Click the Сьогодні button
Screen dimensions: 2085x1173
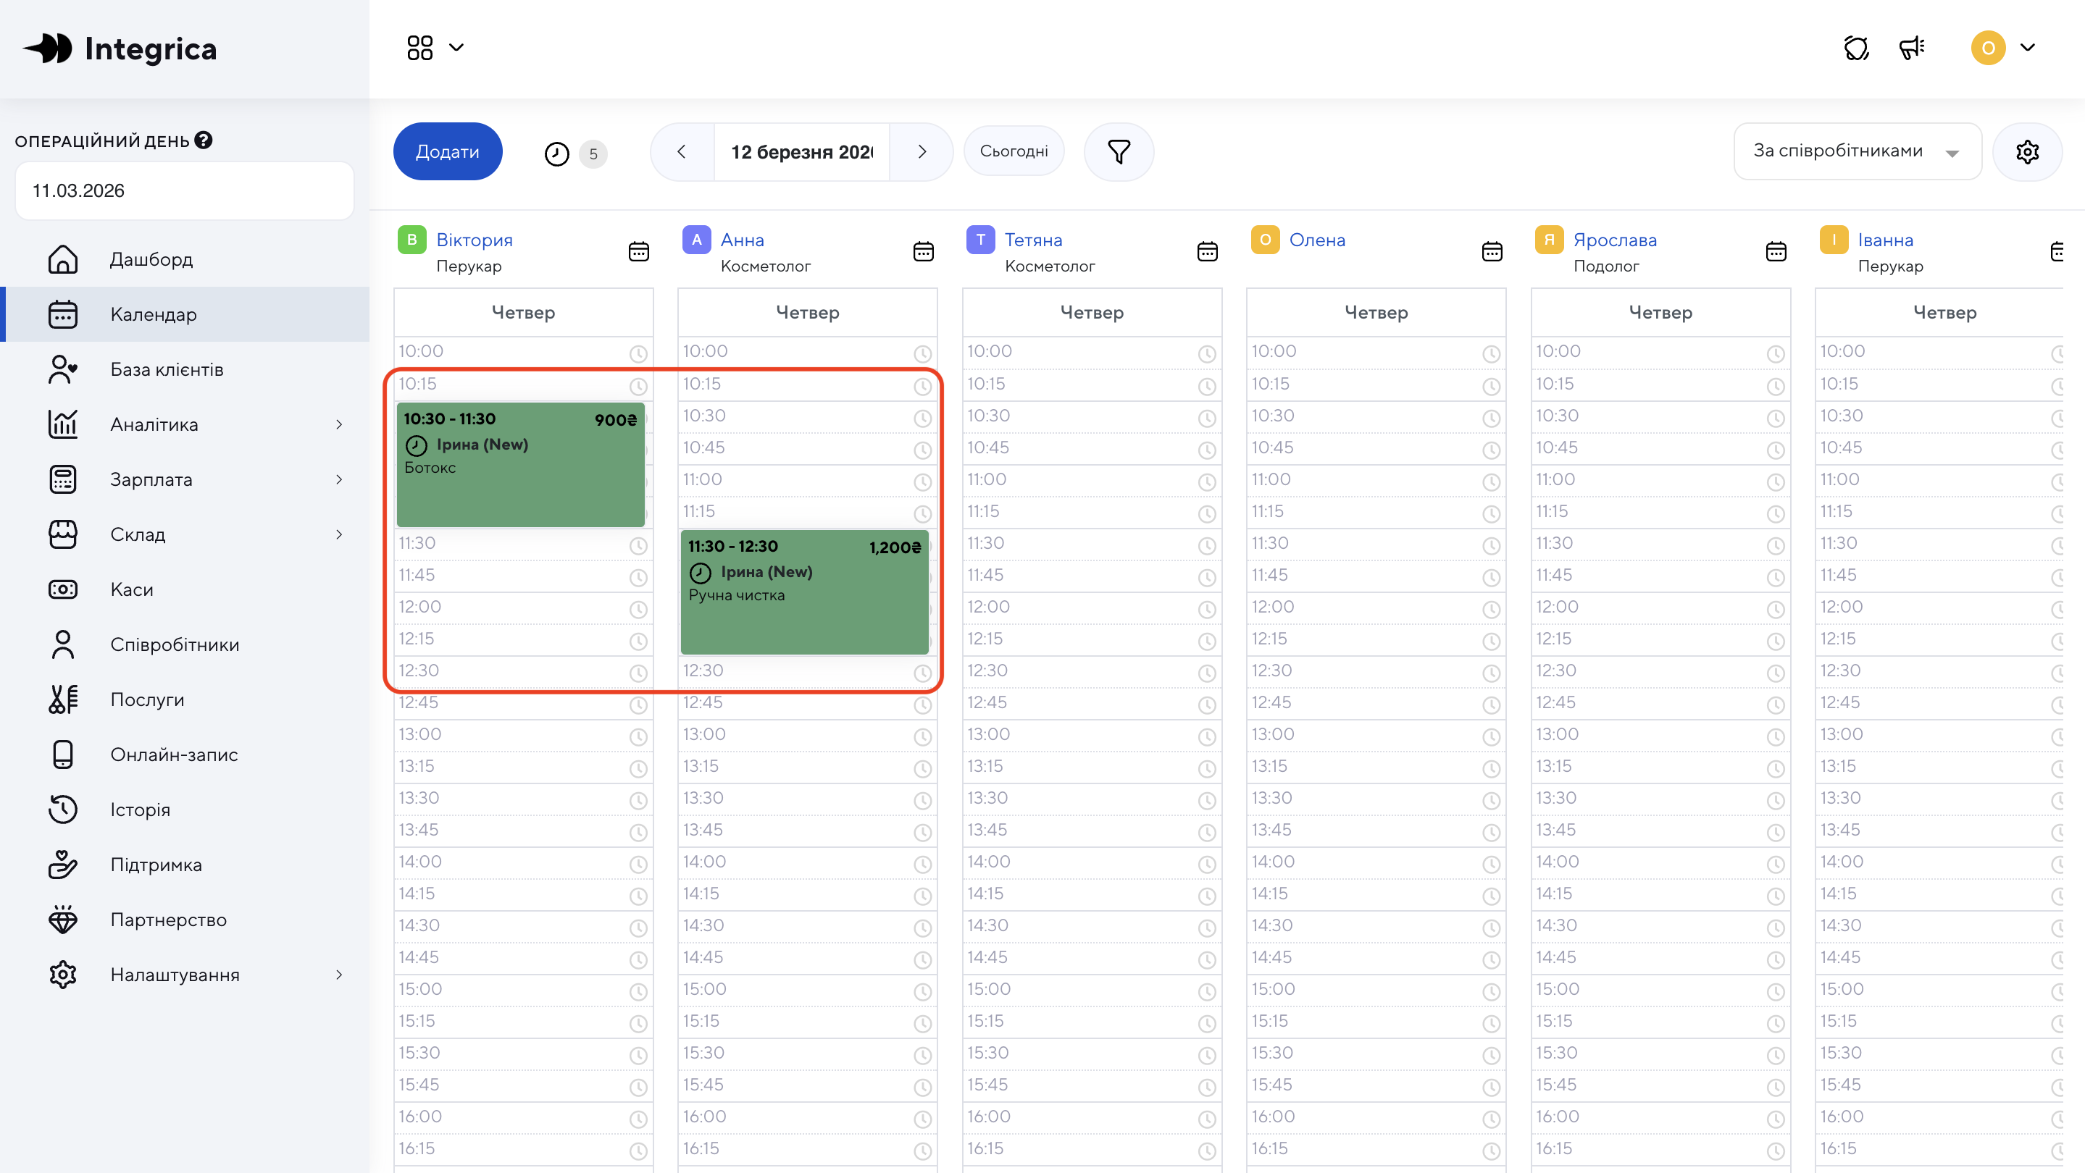point(1014,151)
